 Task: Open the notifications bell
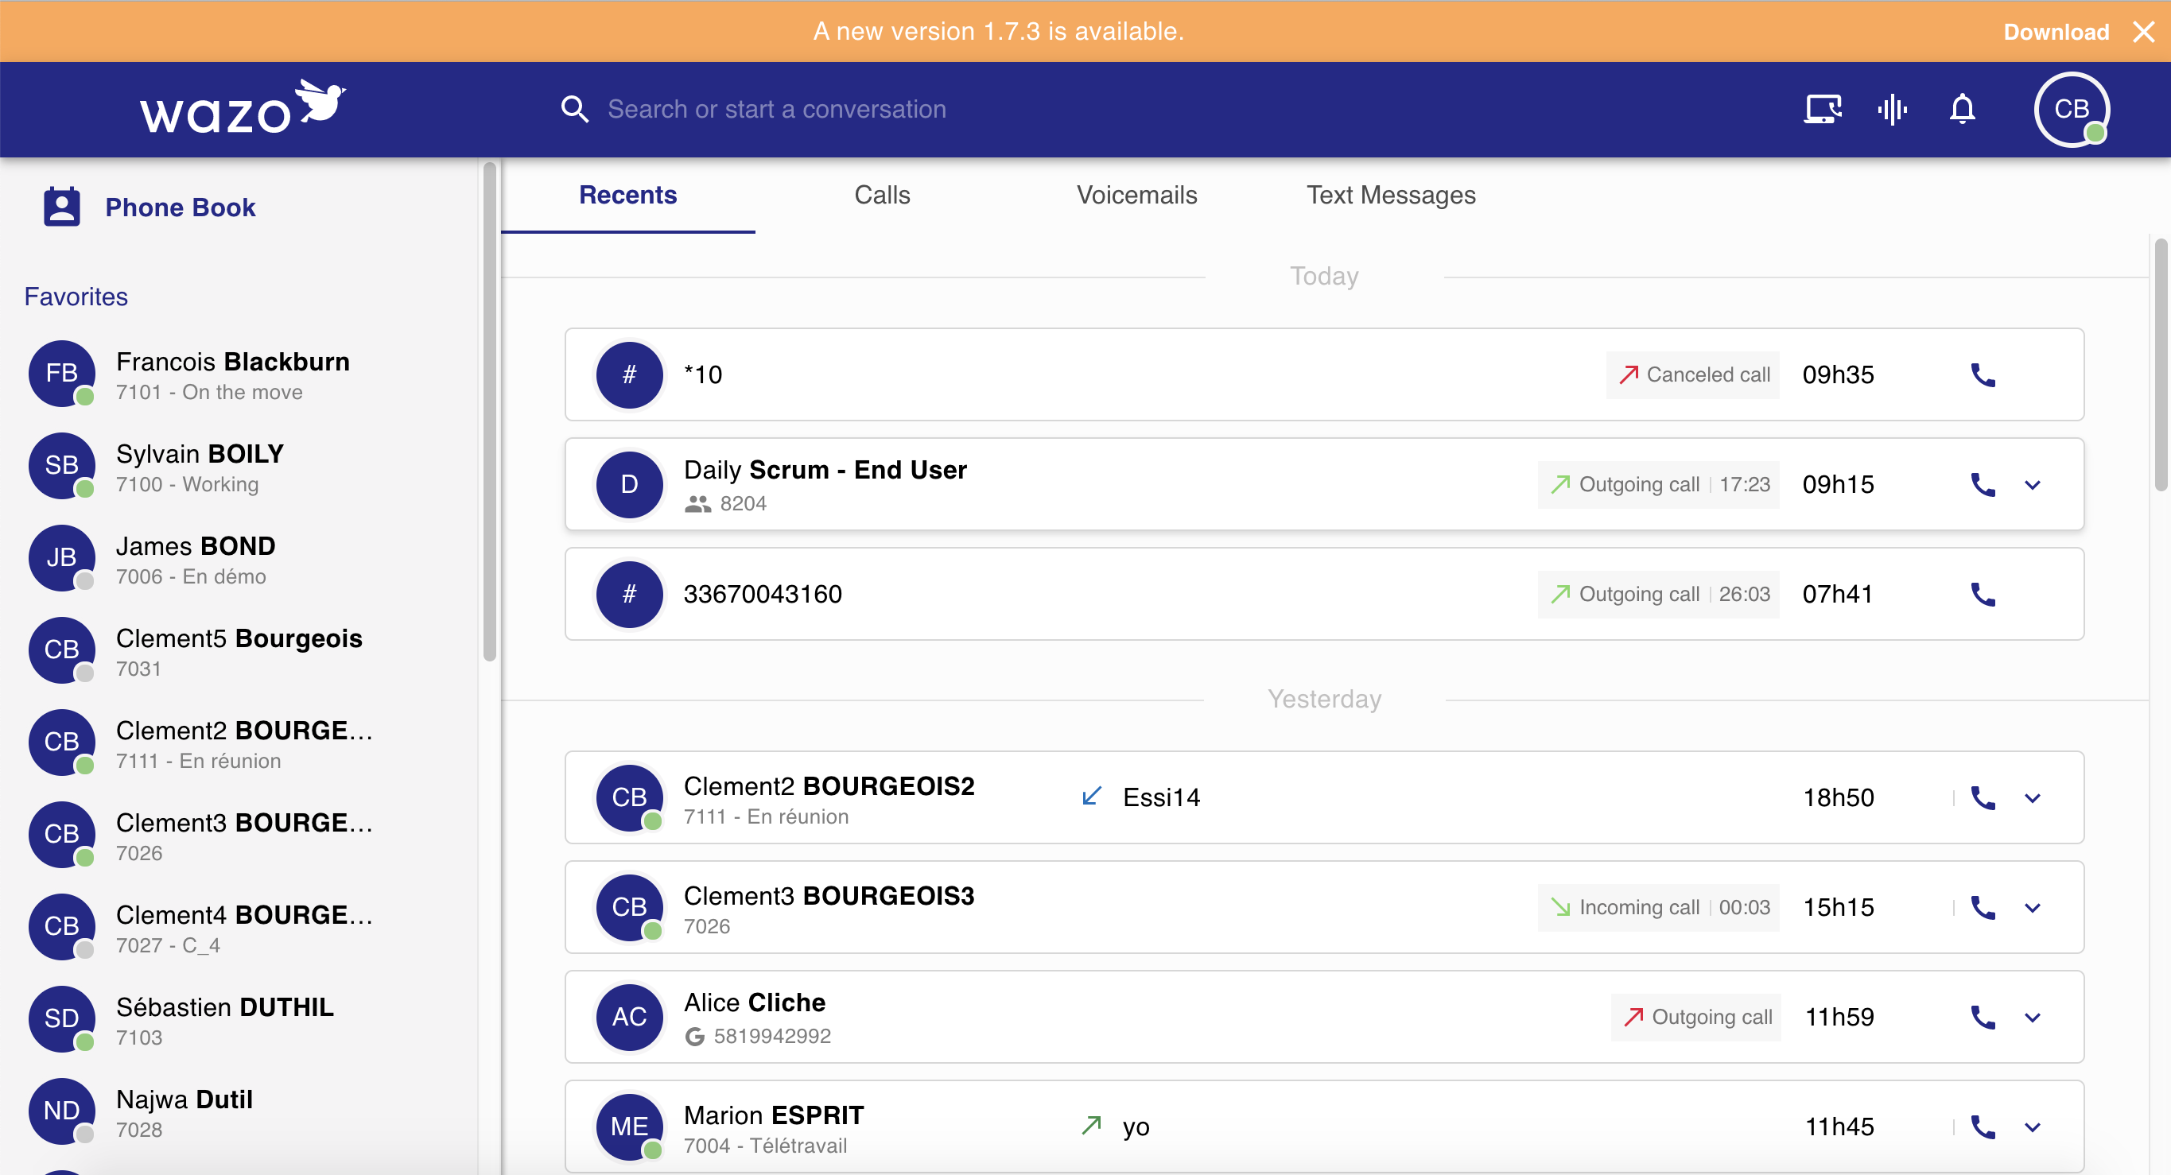[x=1962, y=110]
